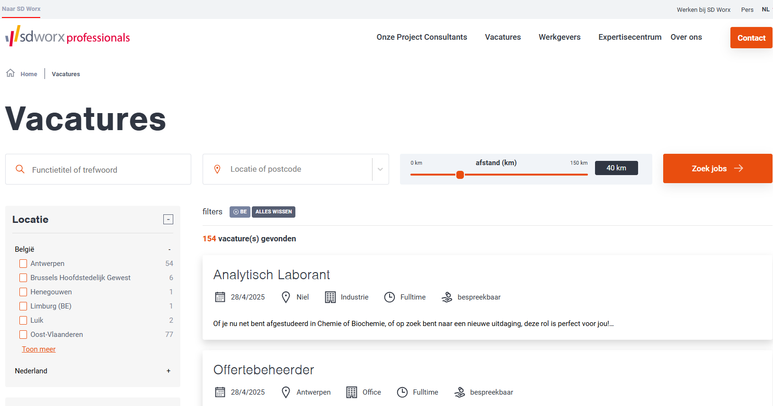
Task: Go to Werkgevers menu
Action: 560,37
